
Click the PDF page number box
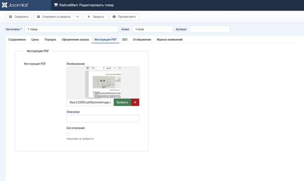click(x=101, y=68)
